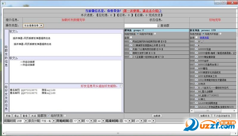Uncheck group 0005 正能量旺财转运2群
The width and height of the screenshot is (238, 136).
131,57
